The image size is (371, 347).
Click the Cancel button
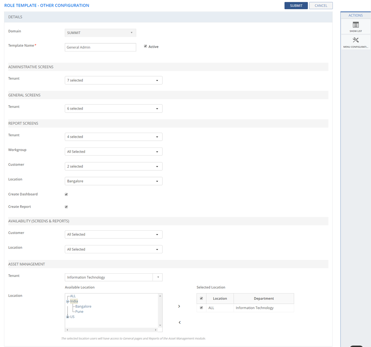(x=321, y=6)
